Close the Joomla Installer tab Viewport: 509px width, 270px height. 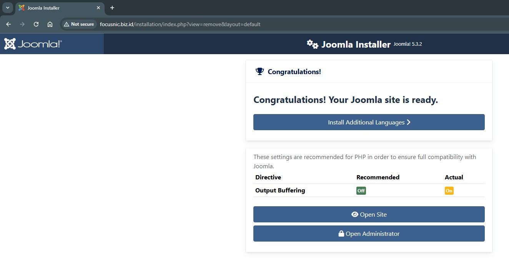tap(98, 8)
